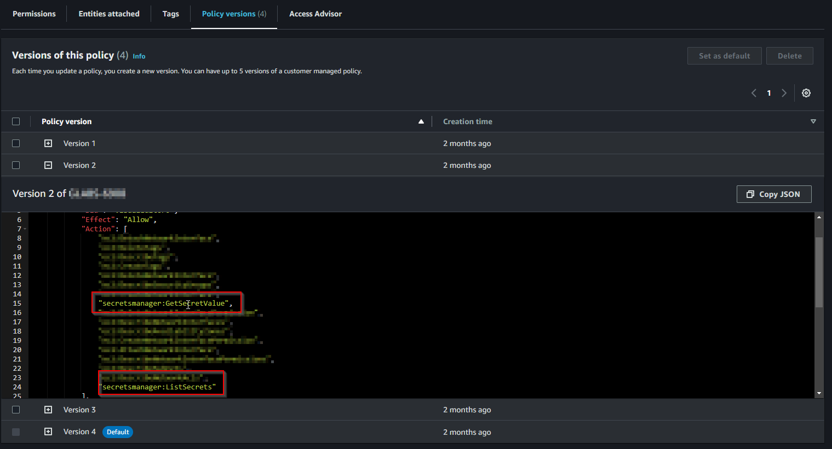Open the Entities attached tab
This screenshot has width=832, height=449.
pyautogui.click(x=109, y=14)
